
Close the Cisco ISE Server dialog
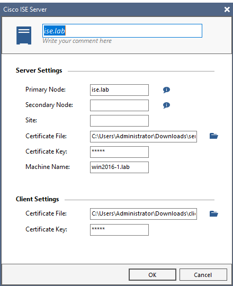[x=227, y=10]
